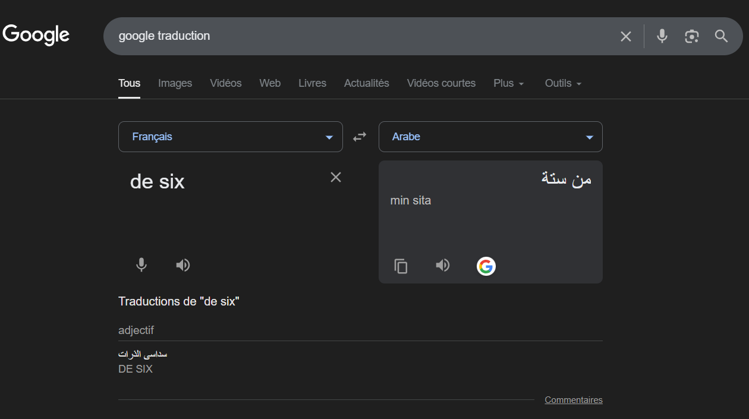This screenshot has height=419, width=749.
Task: Copy the Arabic translation
Action: tap(401, 266)
